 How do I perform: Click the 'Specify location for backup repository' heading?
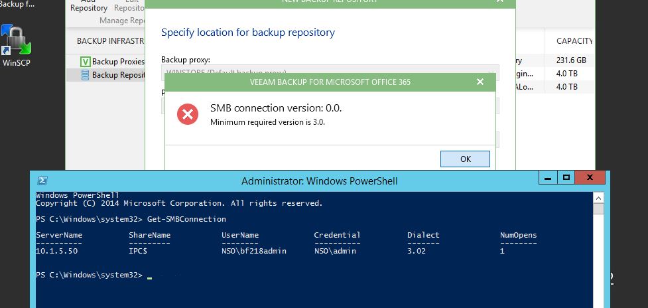(x=248, y=33)
